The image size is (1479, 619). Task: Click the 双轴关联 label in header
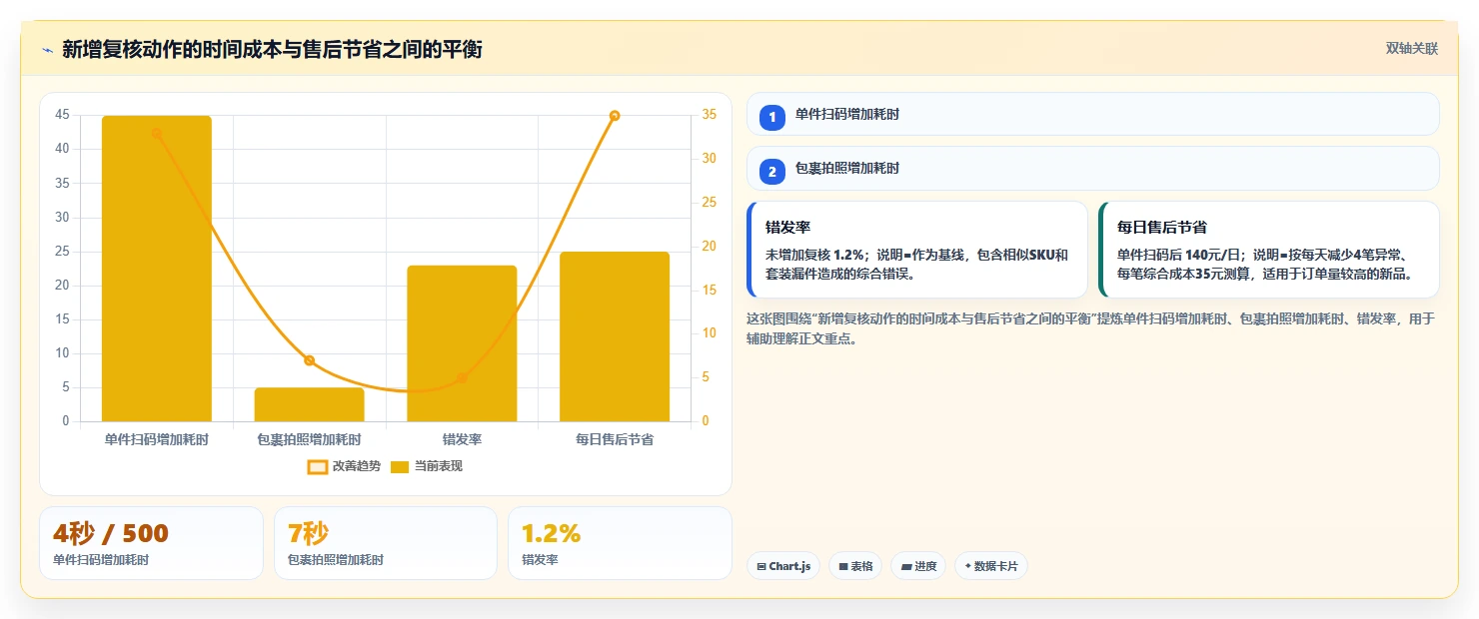(1411, 49)
